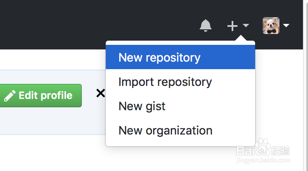Collapse the create-new menu via its caret
Viewport: 308px width, 171px height.
(246, 26)
